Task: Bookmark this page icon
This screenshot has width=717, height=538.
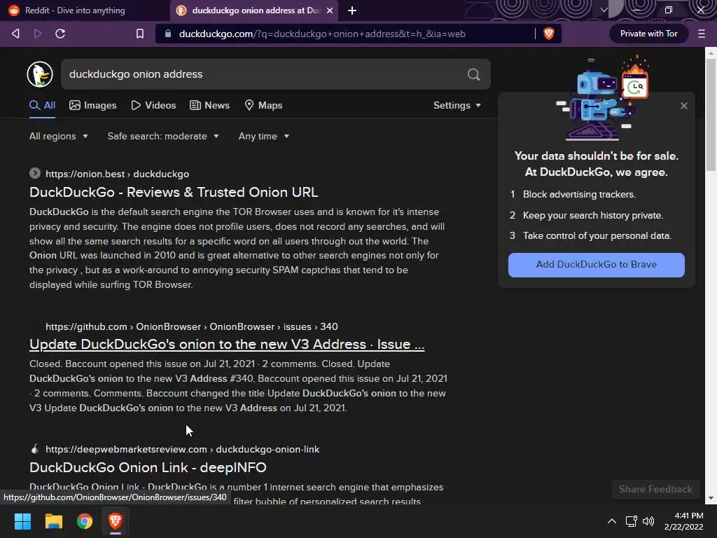Action: tap(140, 34)
